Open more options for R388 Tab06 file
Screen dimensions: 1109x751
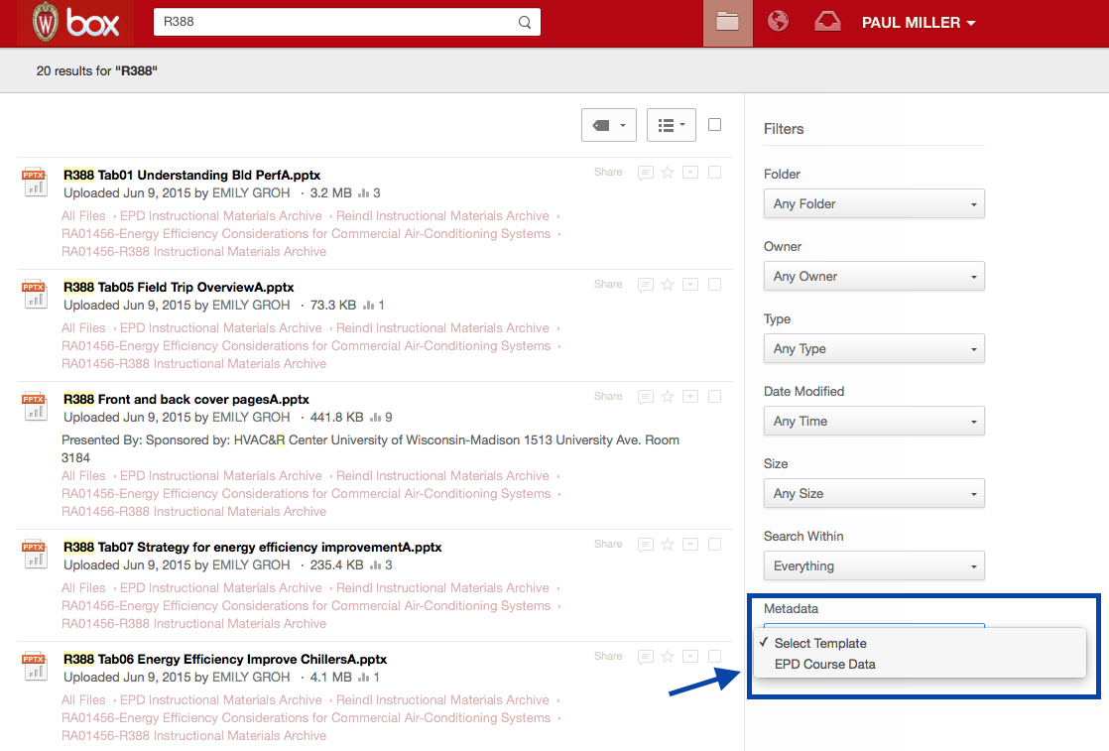pos(690,656)
